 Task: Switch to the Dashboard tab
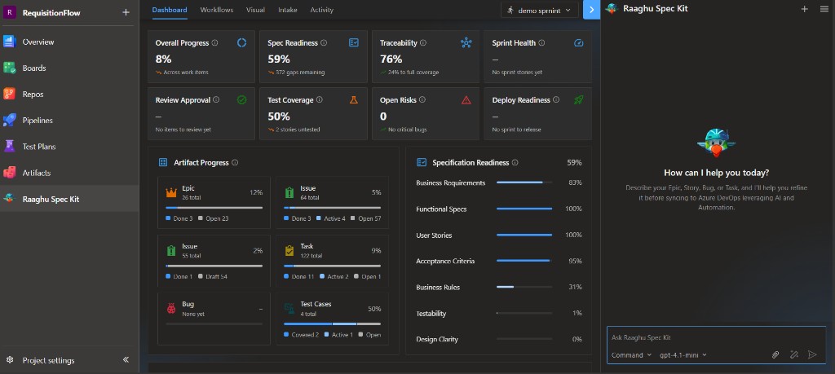[170, 10]
